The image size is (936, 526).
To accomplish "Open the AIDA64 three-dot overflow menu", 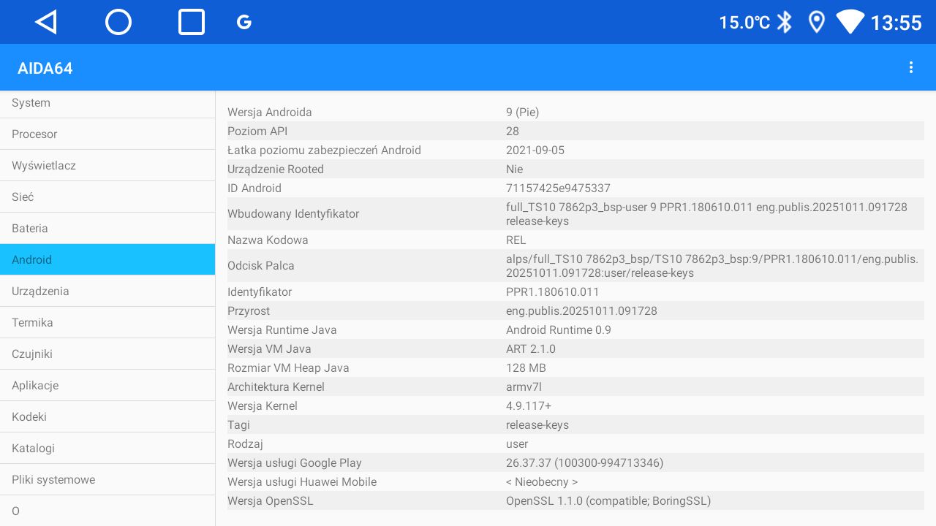I will 911,67.
